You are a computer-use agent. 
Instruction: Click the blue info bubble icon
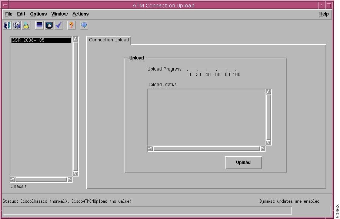(84, 25)
